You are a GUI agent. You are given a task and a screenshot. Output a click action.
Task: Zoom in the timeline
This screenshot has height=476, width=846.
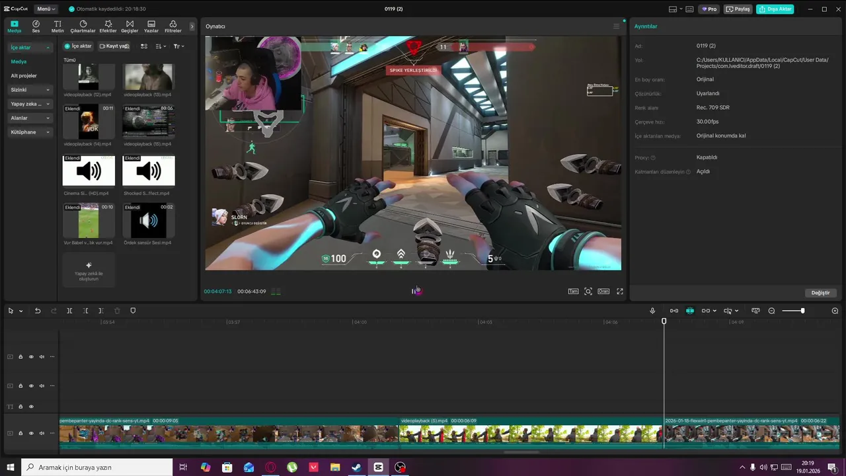(x=835, y=311)
